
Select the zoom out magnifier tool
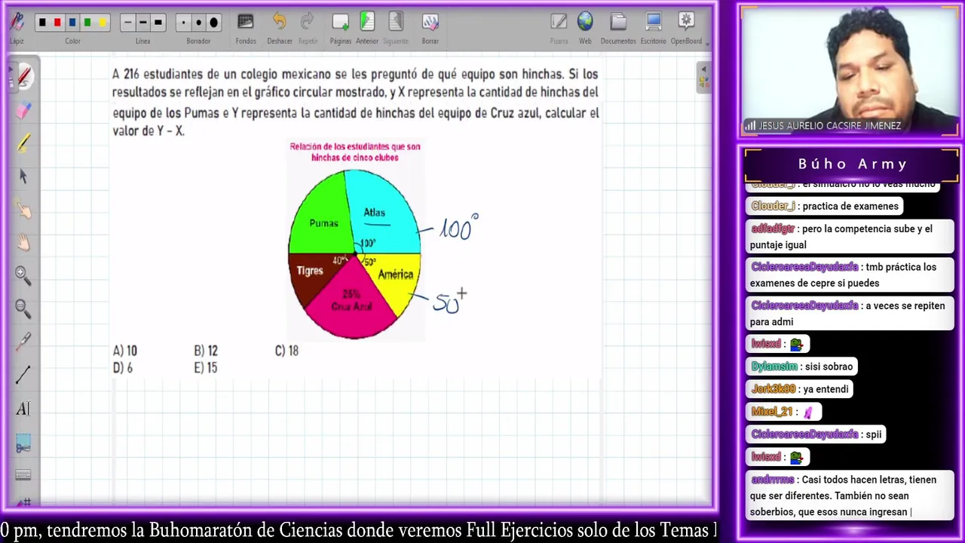[x=23, y=308]
